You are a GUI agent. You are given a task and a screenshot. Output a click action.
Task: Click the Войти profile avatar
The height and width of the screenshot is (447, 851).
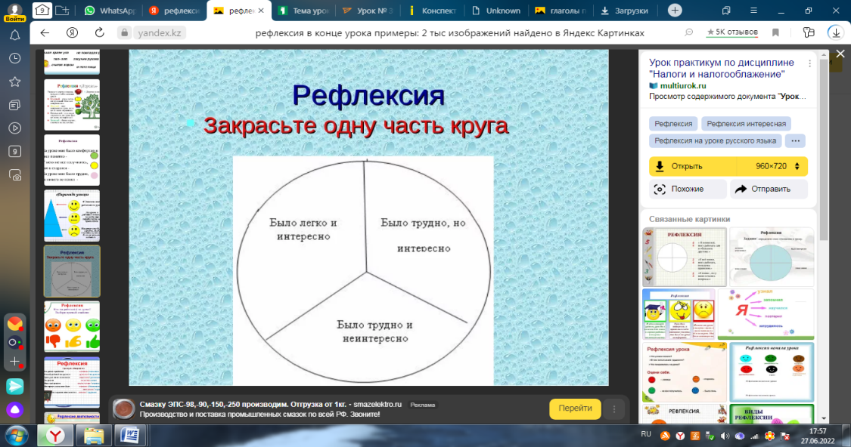pos(14,11)
